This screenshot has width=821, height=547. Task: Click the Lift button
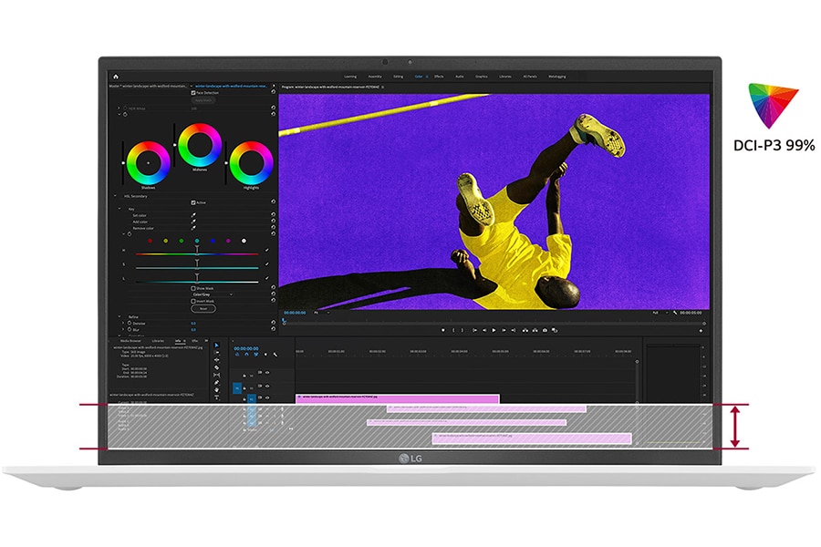(x=525, y=330)
